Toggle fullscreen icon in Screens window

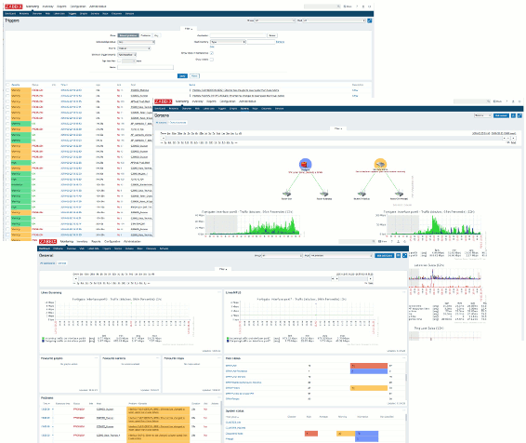pos(519,115)
